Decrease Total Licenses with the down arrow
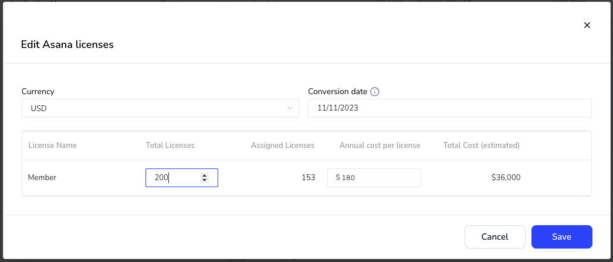 coord(204,180)
